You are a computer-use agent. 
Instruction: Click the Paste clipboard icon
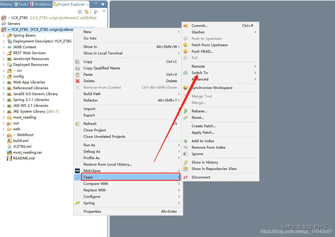(77, 74)
